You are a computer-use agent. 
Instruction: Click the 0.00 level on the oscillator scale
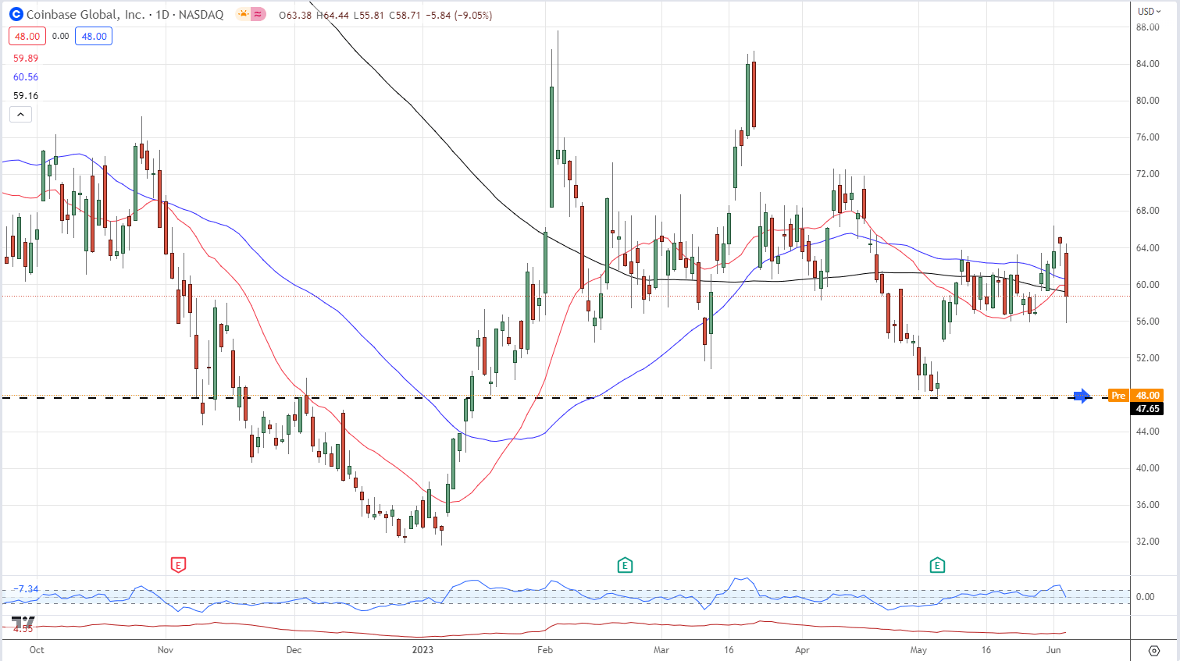[x=1146, y=597]
